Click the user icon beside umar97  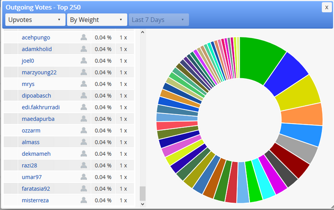click(x=83, y=177)
